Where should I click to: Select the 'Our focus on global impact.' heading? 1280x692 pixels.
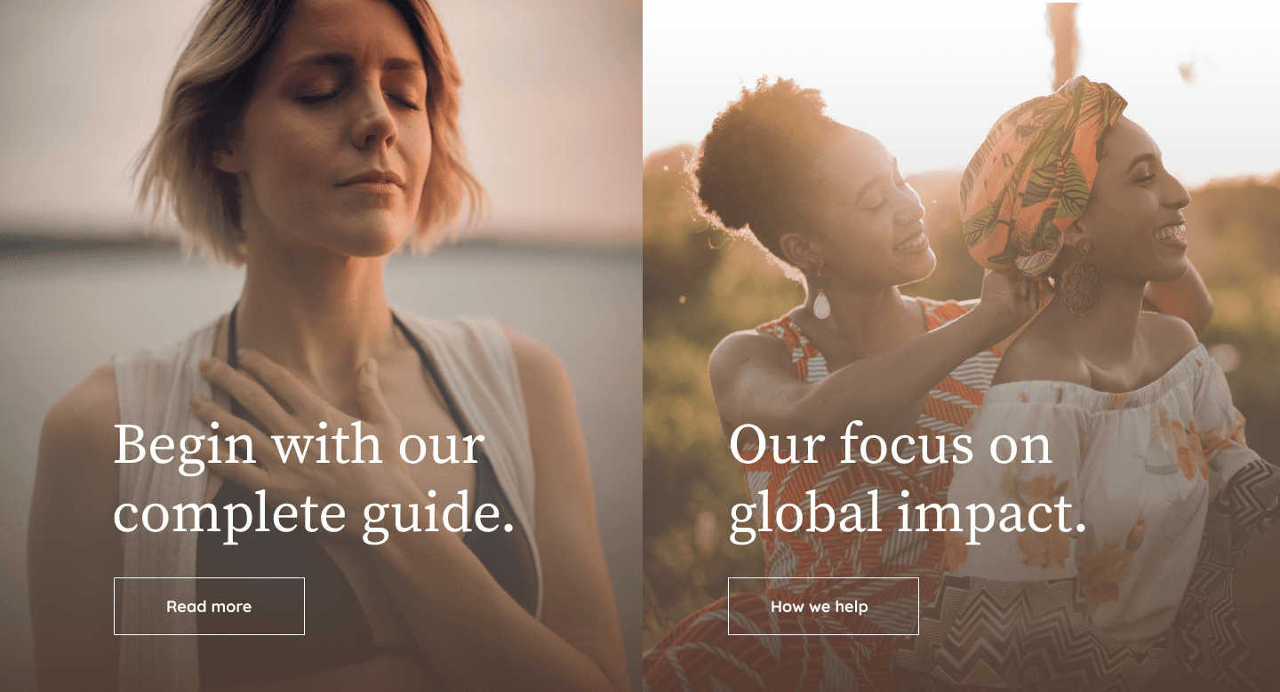[x=908, y=480]
